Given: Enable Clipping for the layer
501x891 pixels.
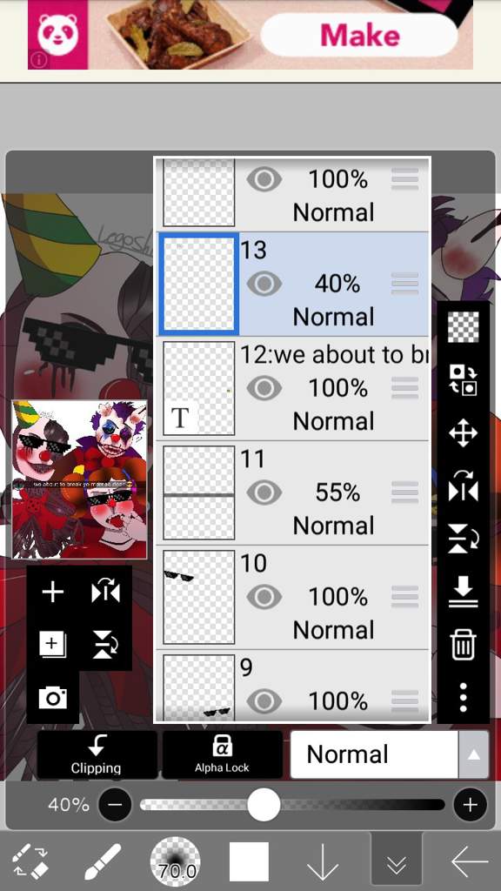Looking at the screenshot, I should click(x=97, y=754).
